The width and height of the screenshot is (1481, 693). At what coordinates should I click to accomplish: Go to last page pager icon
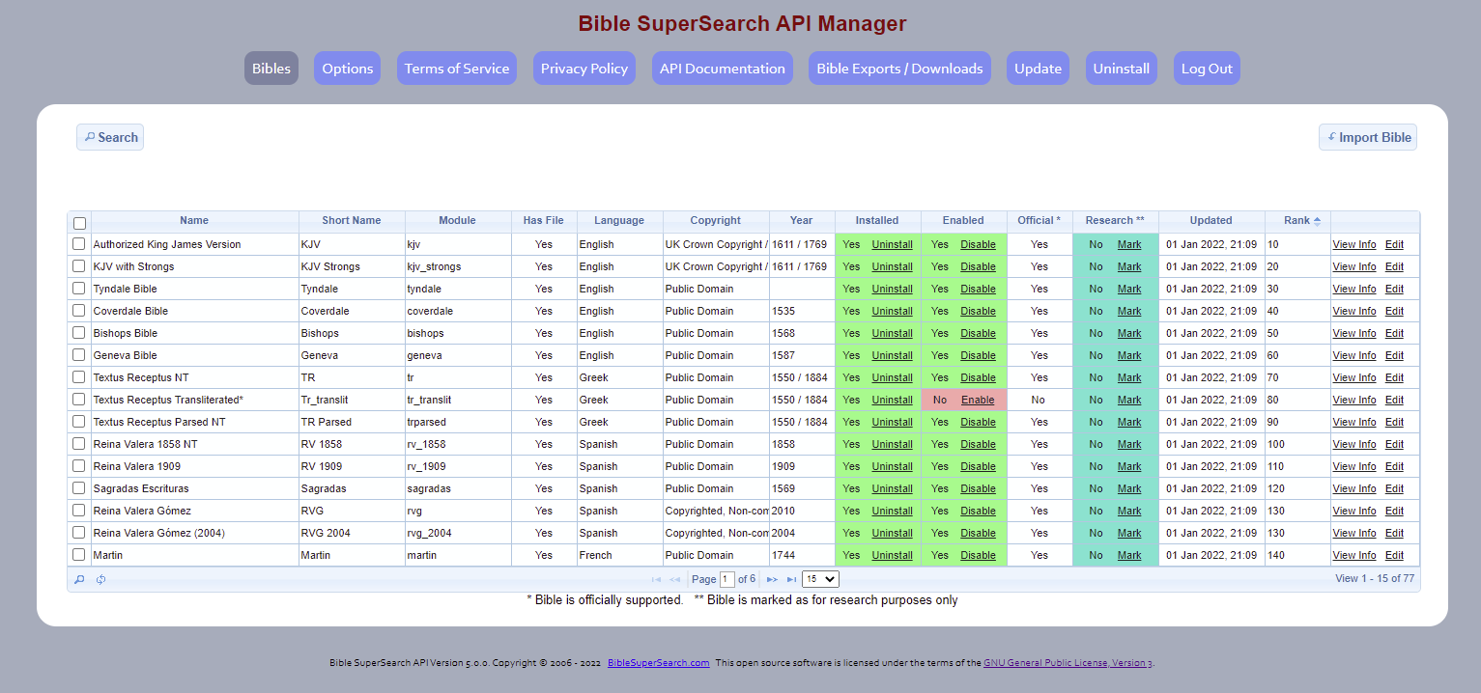click(x=791, y=579)
